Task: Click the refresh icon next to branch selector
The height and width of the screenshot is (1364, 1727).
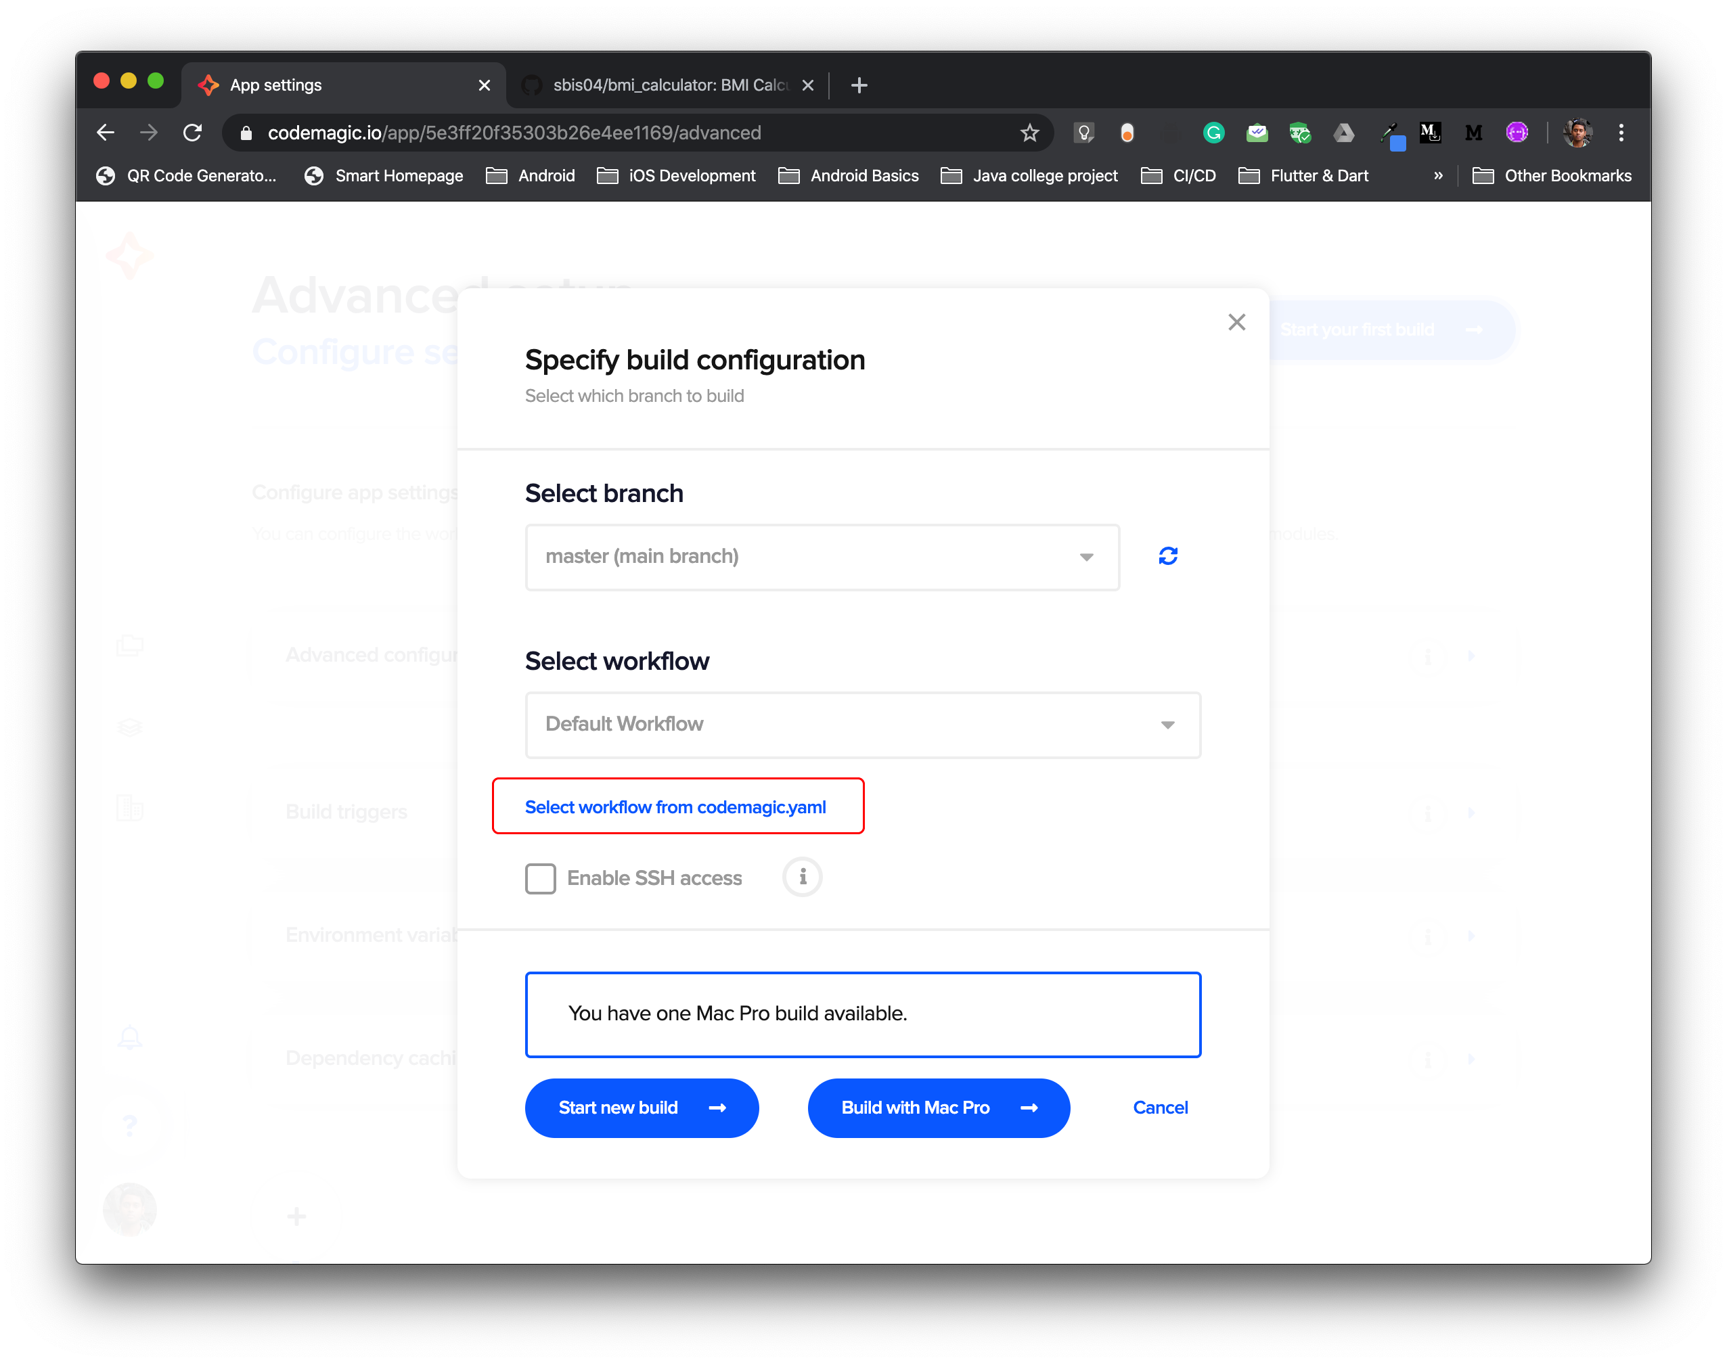Action: click(x=1168, y=555)
